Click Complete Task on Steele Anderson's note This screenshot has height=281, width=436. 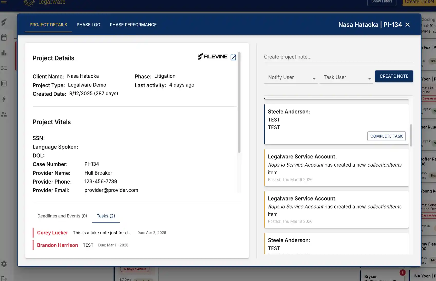[x=386, y=136]
